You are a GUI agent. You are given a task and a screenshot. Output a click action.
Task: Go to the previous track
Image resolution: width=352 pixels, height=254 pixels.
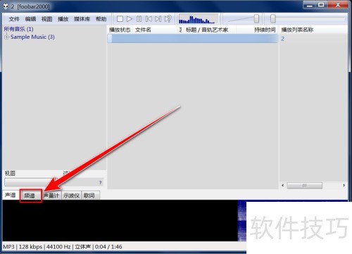click(149, 19)
